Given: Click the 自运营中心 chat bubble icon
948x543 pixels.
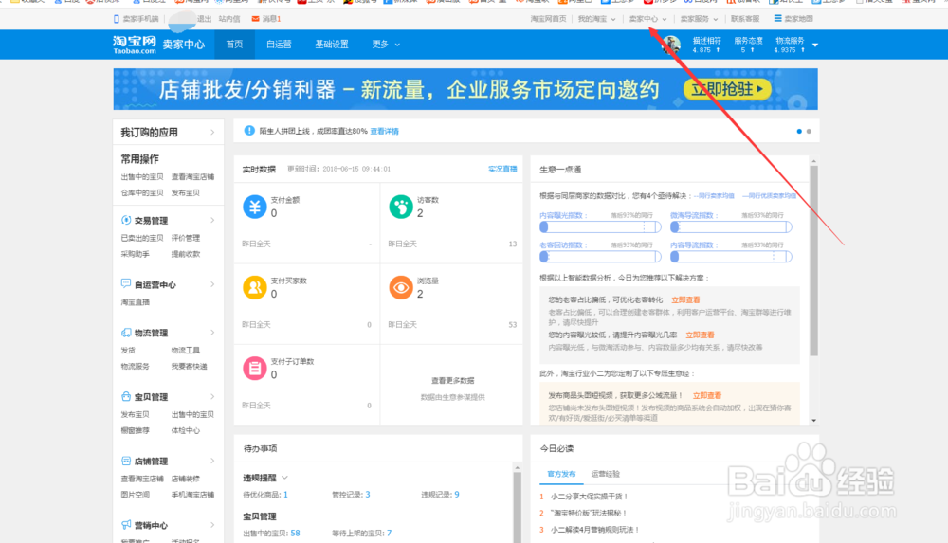Looking at the screenshot, I should [126, 283].
